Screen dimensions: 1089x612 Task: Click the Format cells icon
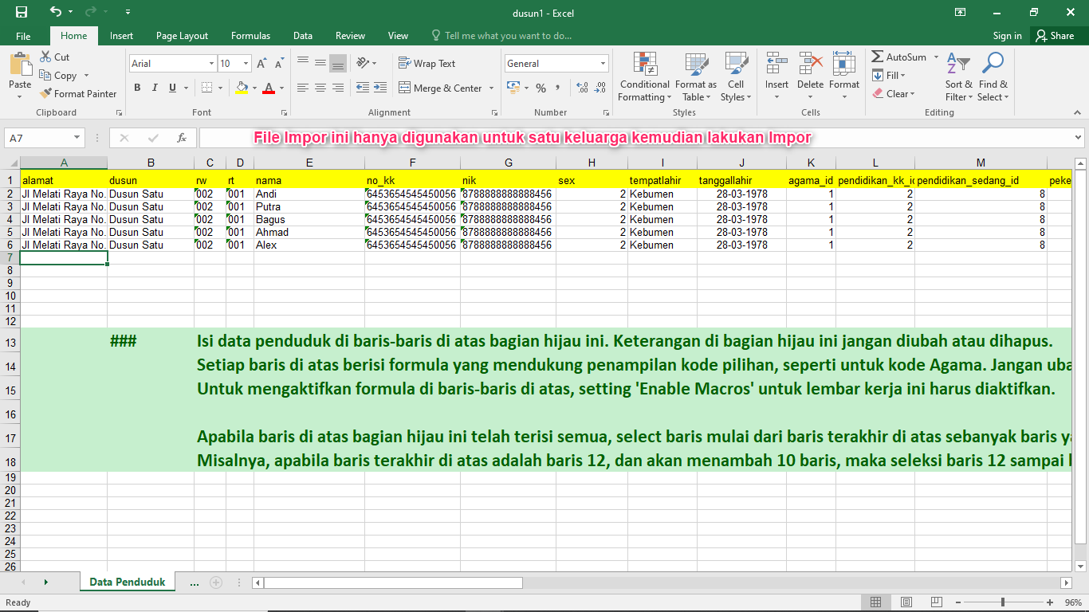[x=843, y=64]
